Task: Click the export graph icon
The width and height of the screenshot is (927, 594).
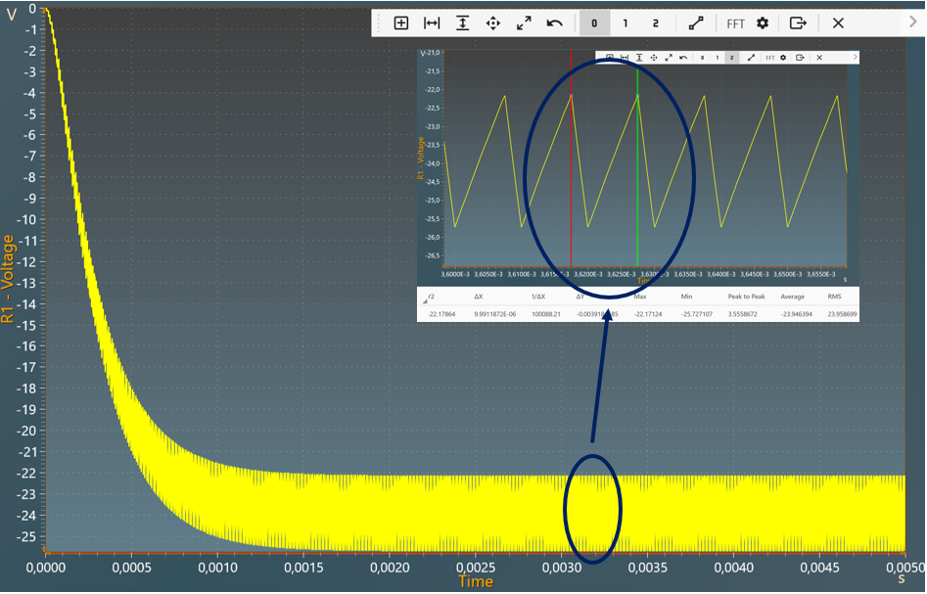Action: click(x=798, y=23)
